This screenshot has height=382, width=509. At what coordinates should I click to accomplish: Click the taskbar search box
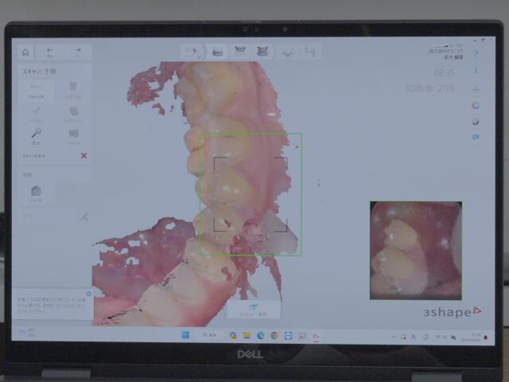[x=209, y=335]
